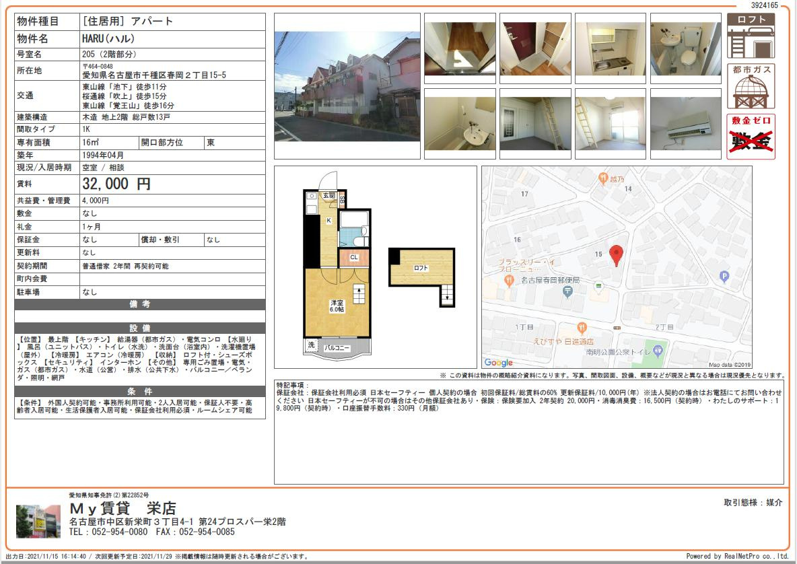Viewport: 797px width, 564px height.
Task: Click the parking marker on the map
Action: click(724, 277)
